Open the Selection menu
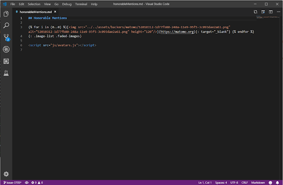The height and width of the screenshot is (185, 283). pyautogui.click(x=34, y=4)
